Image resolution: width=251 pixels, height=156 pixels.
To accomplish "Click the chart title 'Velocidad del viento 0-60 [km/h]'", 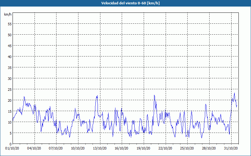I will (131, 3).
